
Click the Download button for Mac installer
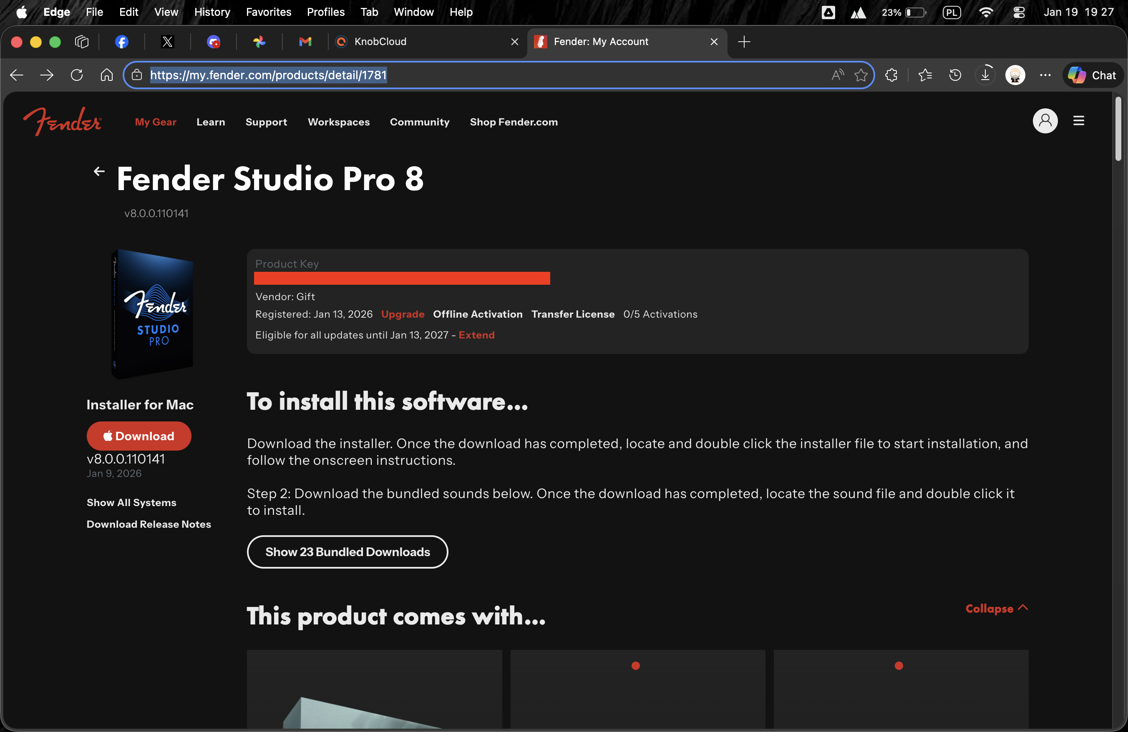coord(139,436)
